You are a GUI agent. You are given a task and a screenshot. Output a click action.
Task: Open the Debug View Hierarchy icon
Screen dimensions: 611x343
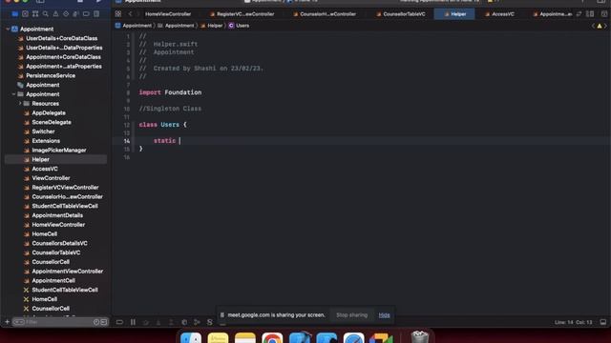[x=184, y=322]
